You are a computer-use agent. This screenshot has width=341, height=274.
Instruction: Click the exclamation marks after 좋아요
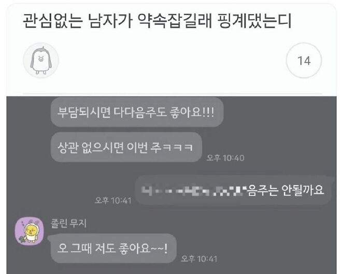pyautogui.click(x=208, y=113)
